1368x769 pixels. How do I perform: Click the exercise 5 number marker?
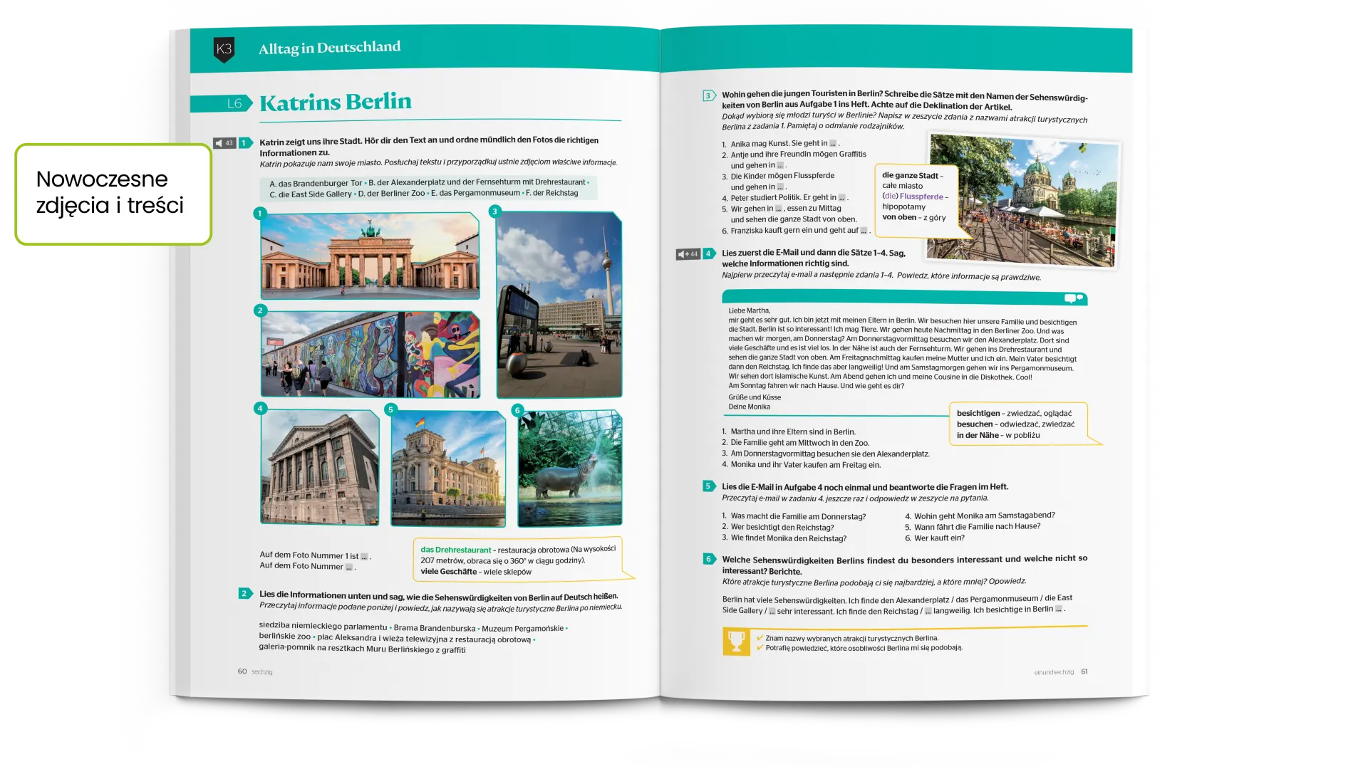click(708, 486)
